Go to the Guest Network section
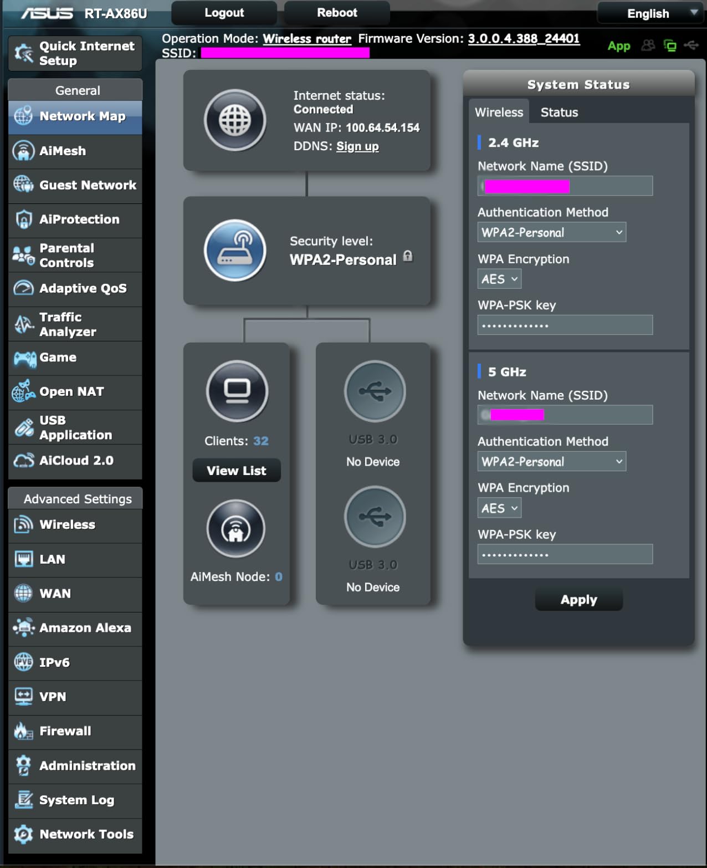This screenshot has width=707, height=868. (75, 186)
